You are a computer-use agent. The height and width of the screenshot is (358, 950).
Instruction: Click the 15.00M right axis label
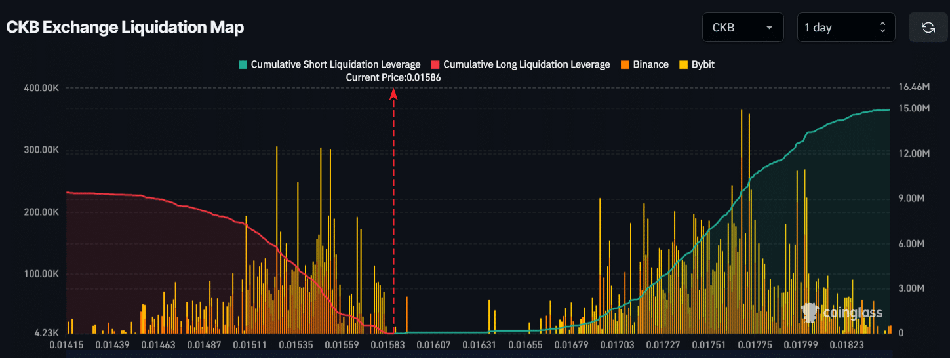[x=915, y=108]
